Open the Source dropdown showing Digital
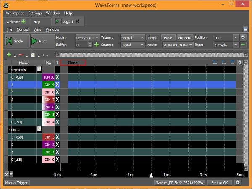Image resolution: width=252 pixels, height=189 pixels. point(132,45)
